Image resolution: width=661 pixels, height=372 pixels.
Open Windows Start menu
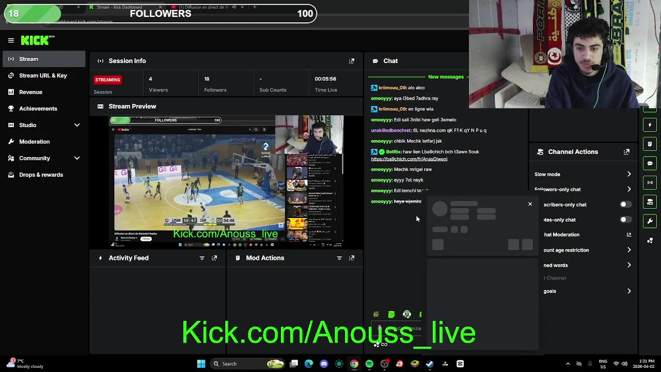click(201, 364)
